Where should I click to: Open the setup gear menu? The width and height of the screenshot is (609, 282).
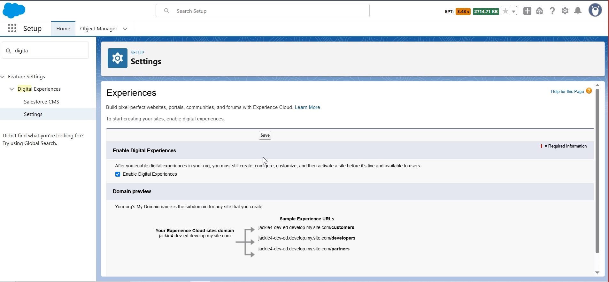[x=565, y=11]
